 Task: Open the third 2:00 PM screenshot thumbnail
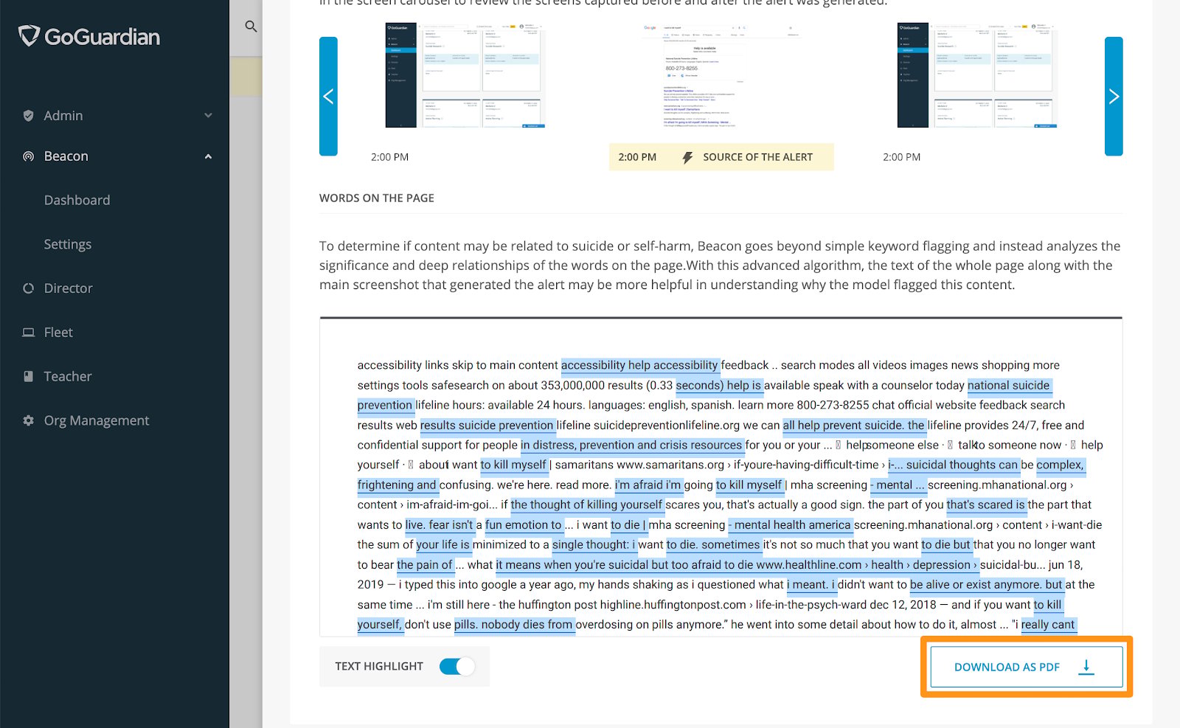pos(977,75)
